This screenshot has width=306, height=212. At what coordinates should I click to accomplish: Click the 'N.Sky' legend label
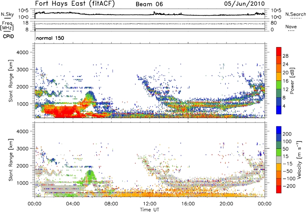[7, 14]
